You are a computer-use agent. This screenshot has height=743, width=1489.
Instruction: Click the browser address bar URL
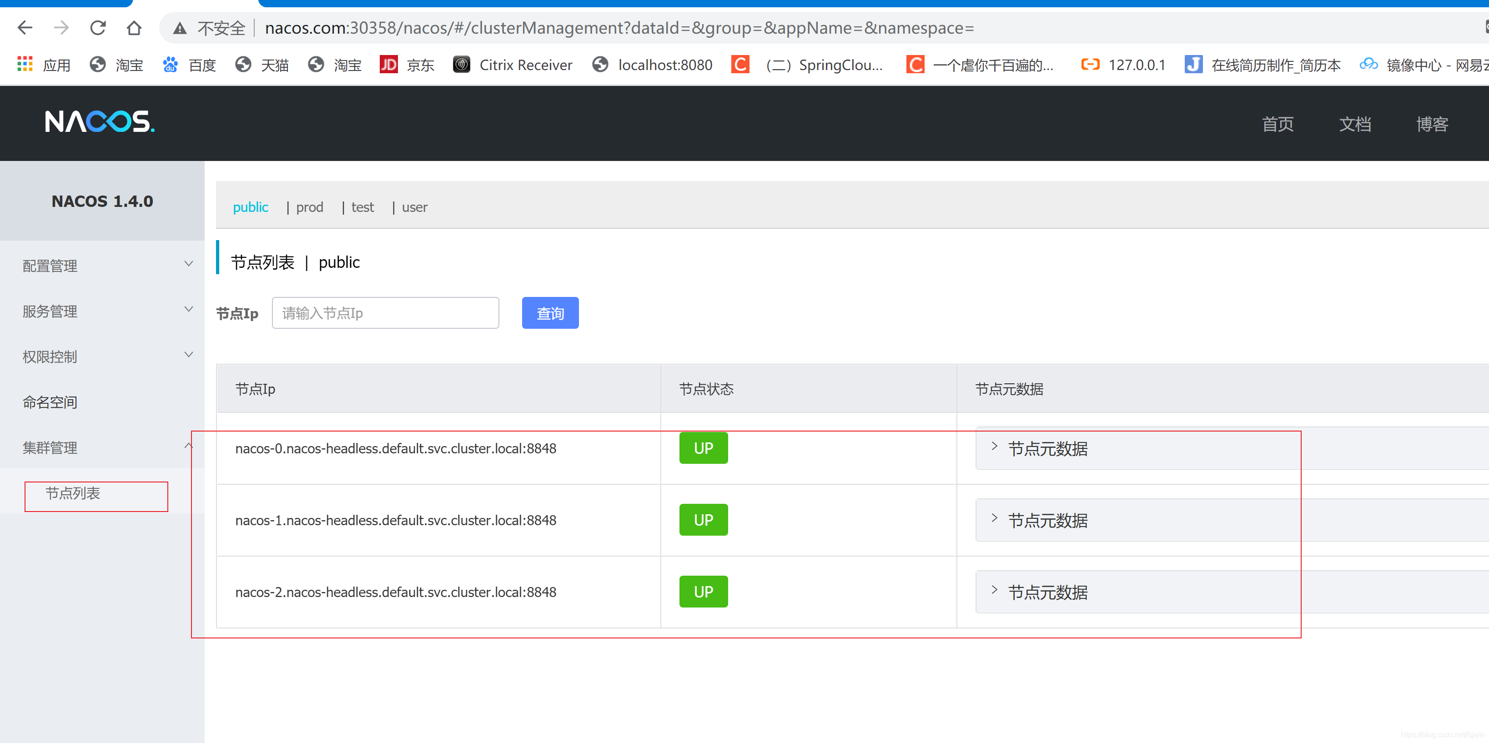pos(619,28)
